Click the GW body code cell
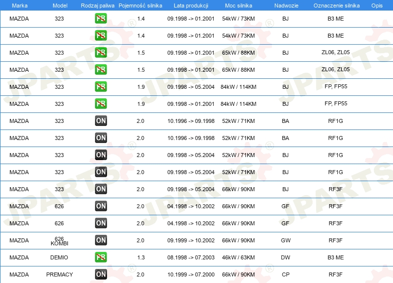393x283 pixels. [x=286, y=240]
